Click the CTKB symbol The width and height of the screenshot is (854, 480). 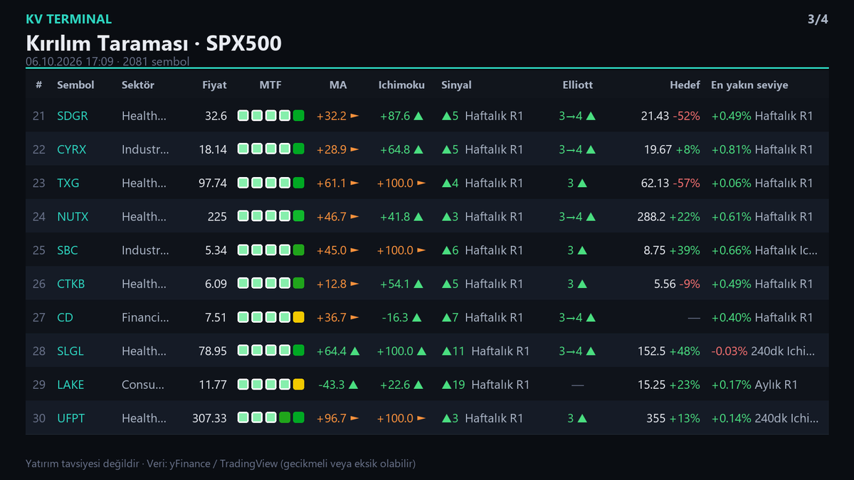point(71,284)
